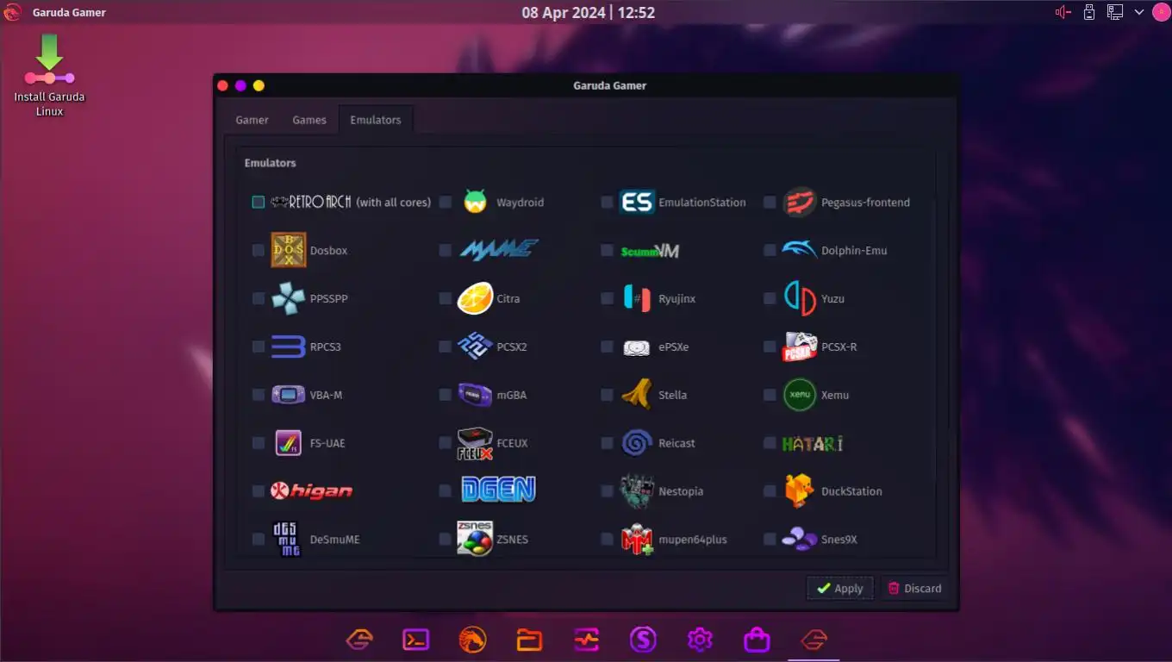Screen dimensions: 1172x662
Task: Check the EmulationStation checkbox
Action: pos(607,202)
